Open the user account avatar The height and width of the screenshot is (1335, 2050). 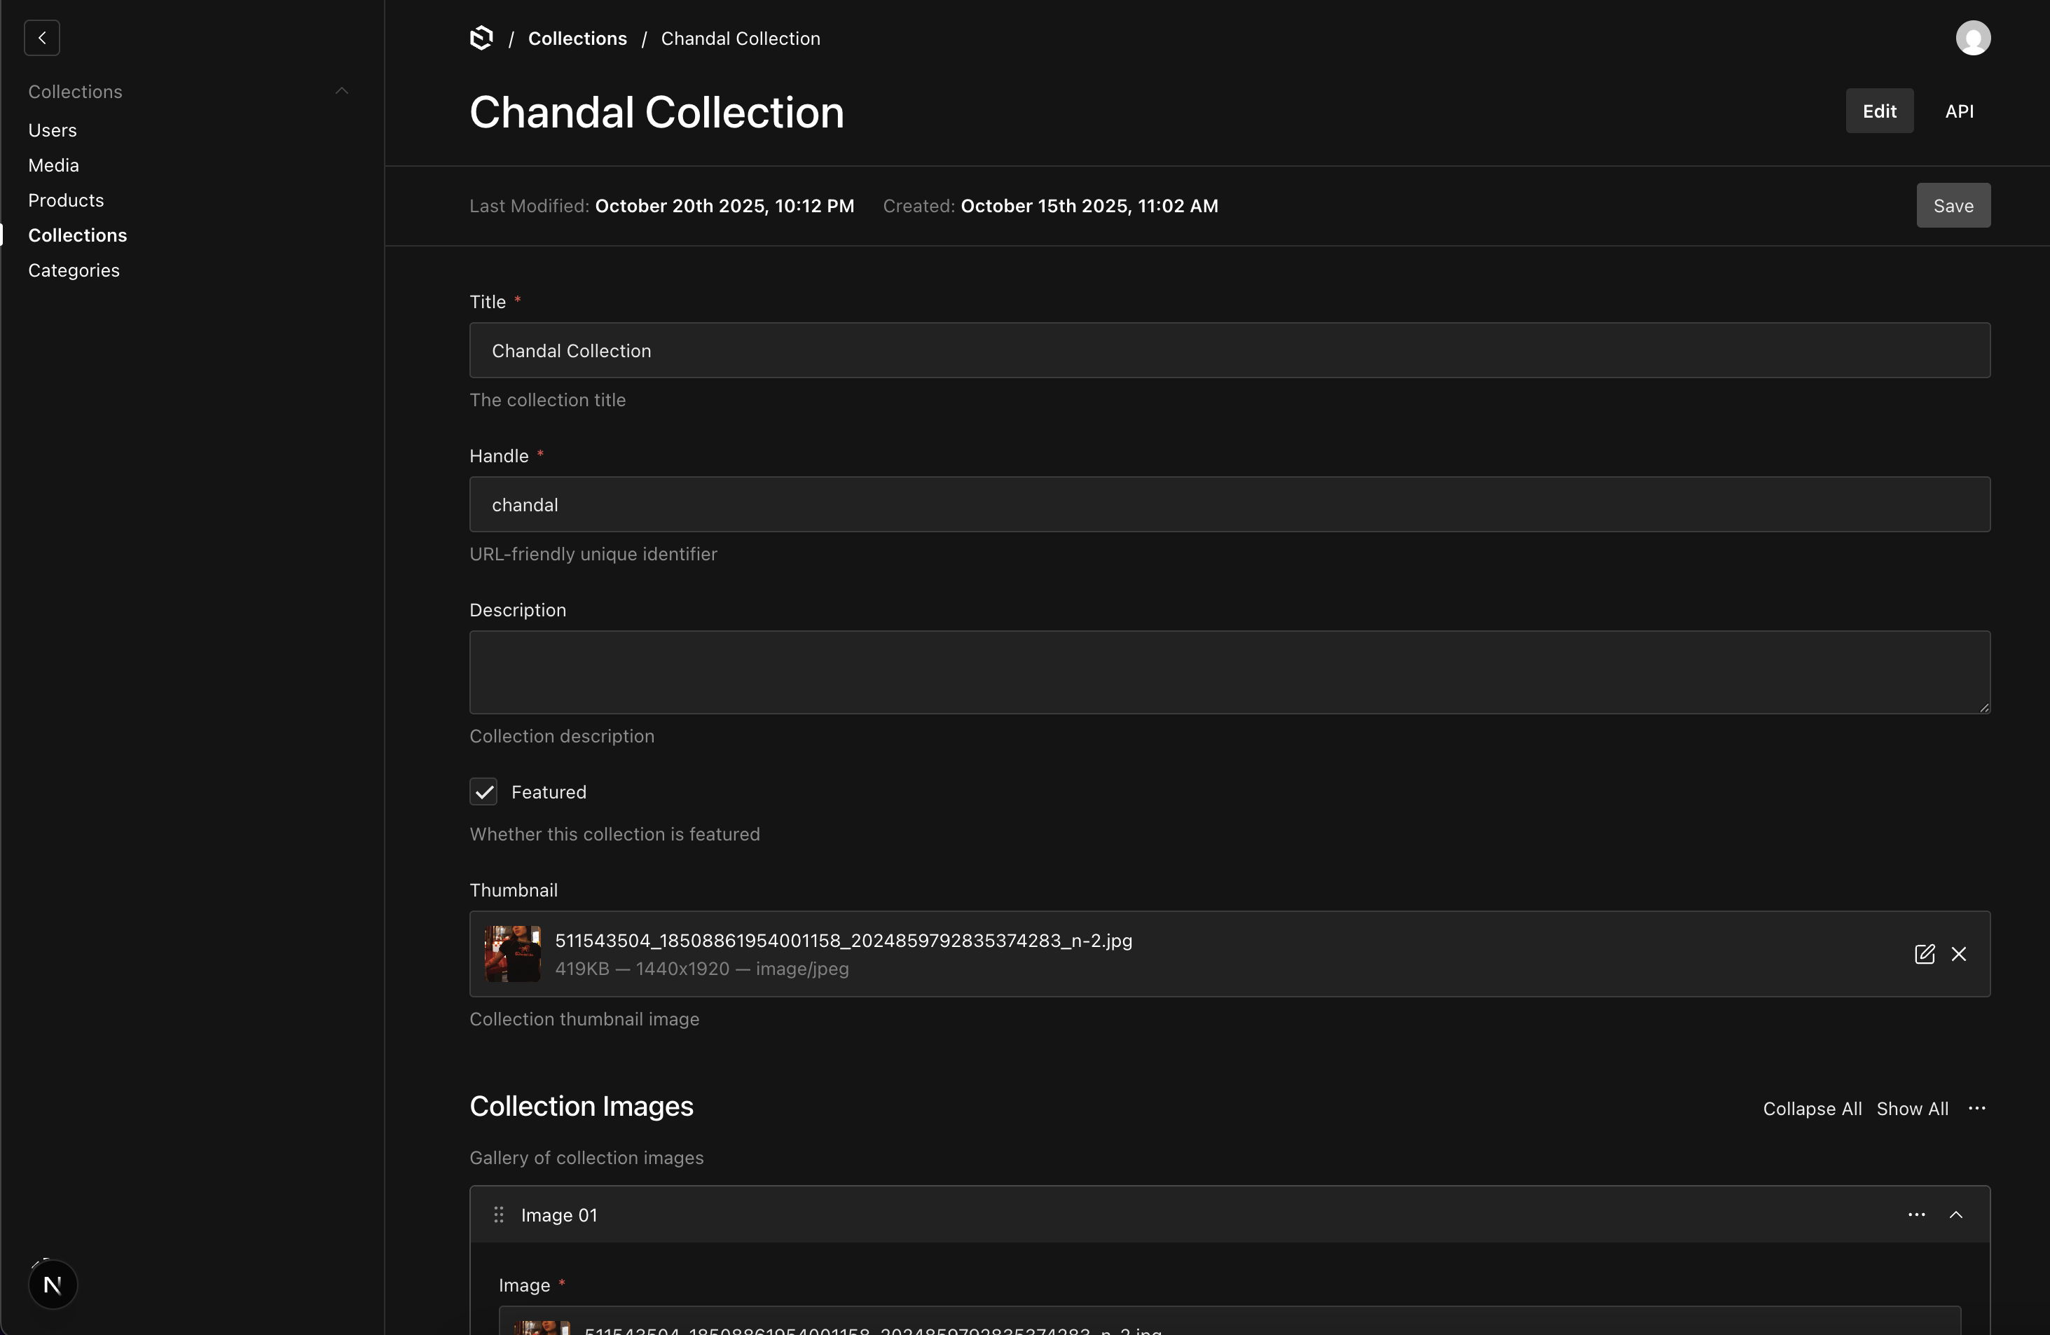pyautogui.click(x=1972, y=38)
